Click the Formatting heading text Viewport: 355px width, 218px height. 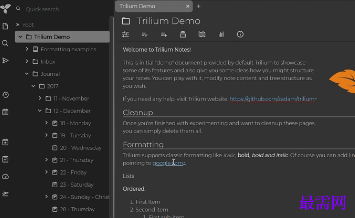click(x=143, y=144)
